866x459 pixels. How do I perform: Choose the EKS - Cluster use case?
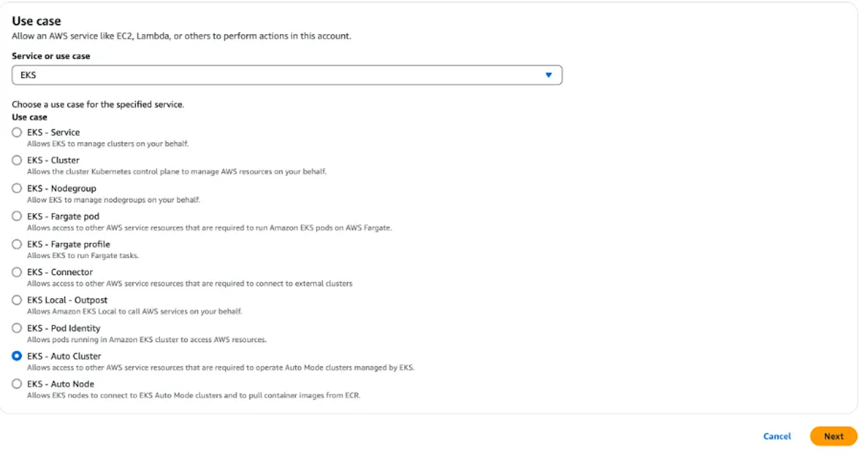(x=17, y=160)
